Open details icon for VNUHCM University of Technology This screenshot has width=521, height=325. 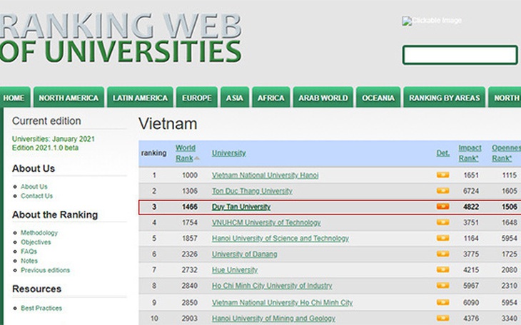[442, 222]
